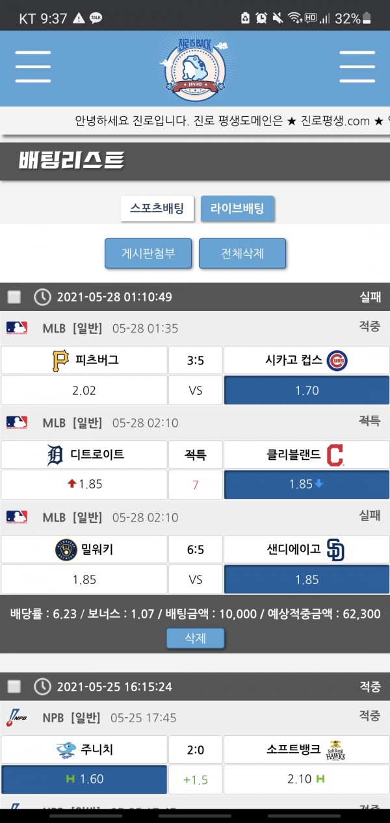The image size is (390, 823).
Task: Tap the Chicago Cubs team logo
Action: pos(337,361)
